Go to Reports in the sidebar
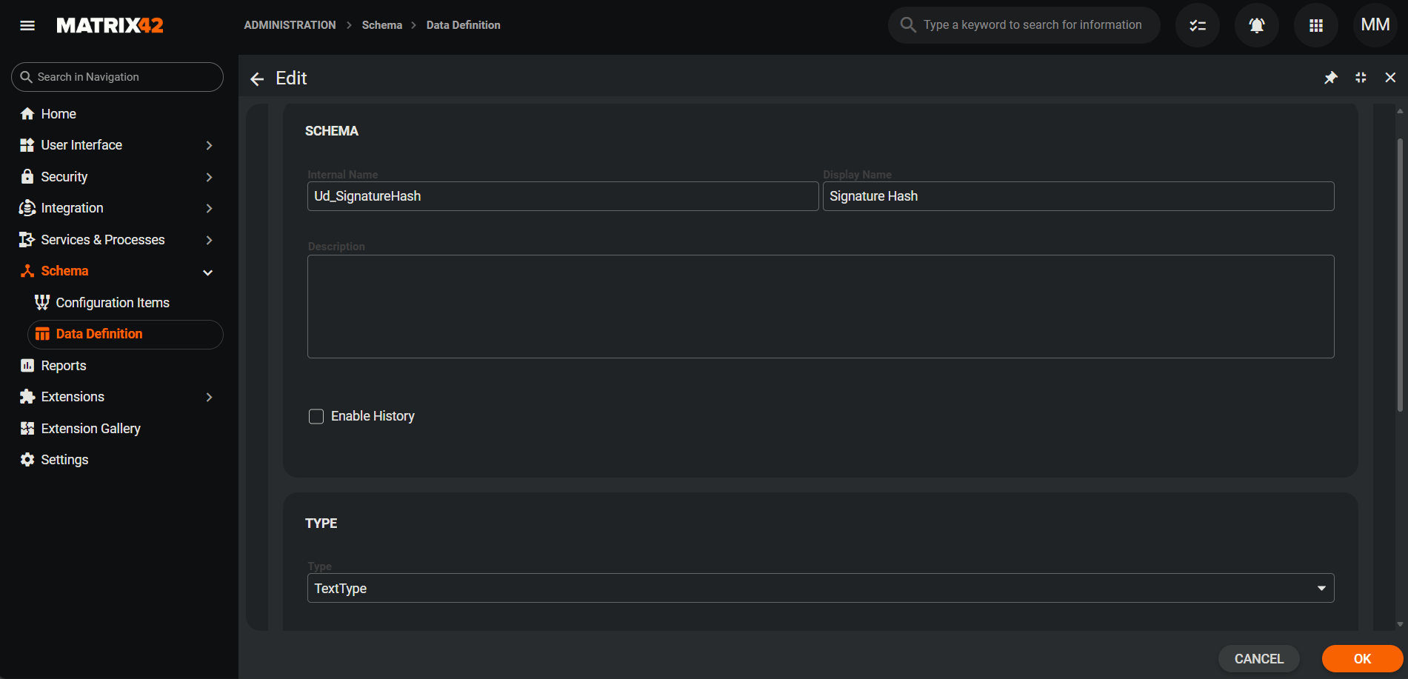 point(64,366)
